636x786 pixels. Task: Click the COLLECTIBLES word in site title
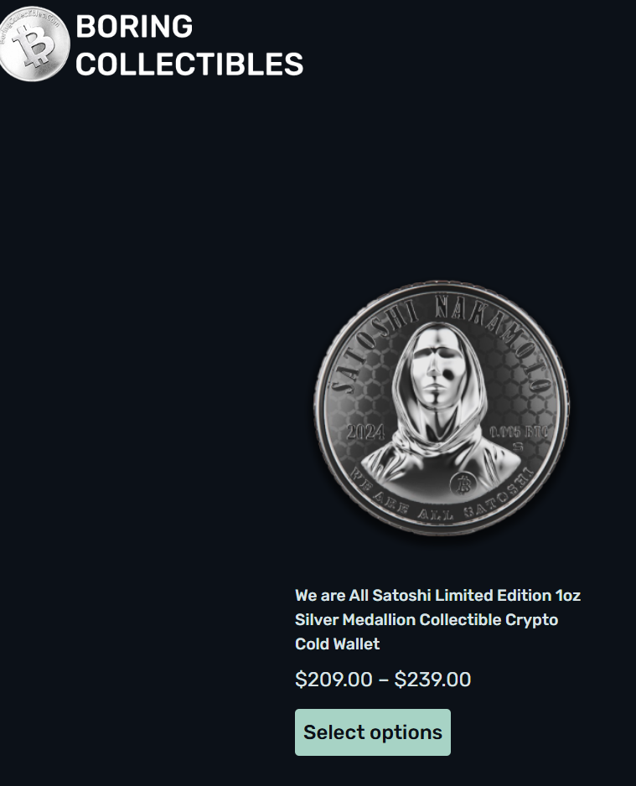189,65
